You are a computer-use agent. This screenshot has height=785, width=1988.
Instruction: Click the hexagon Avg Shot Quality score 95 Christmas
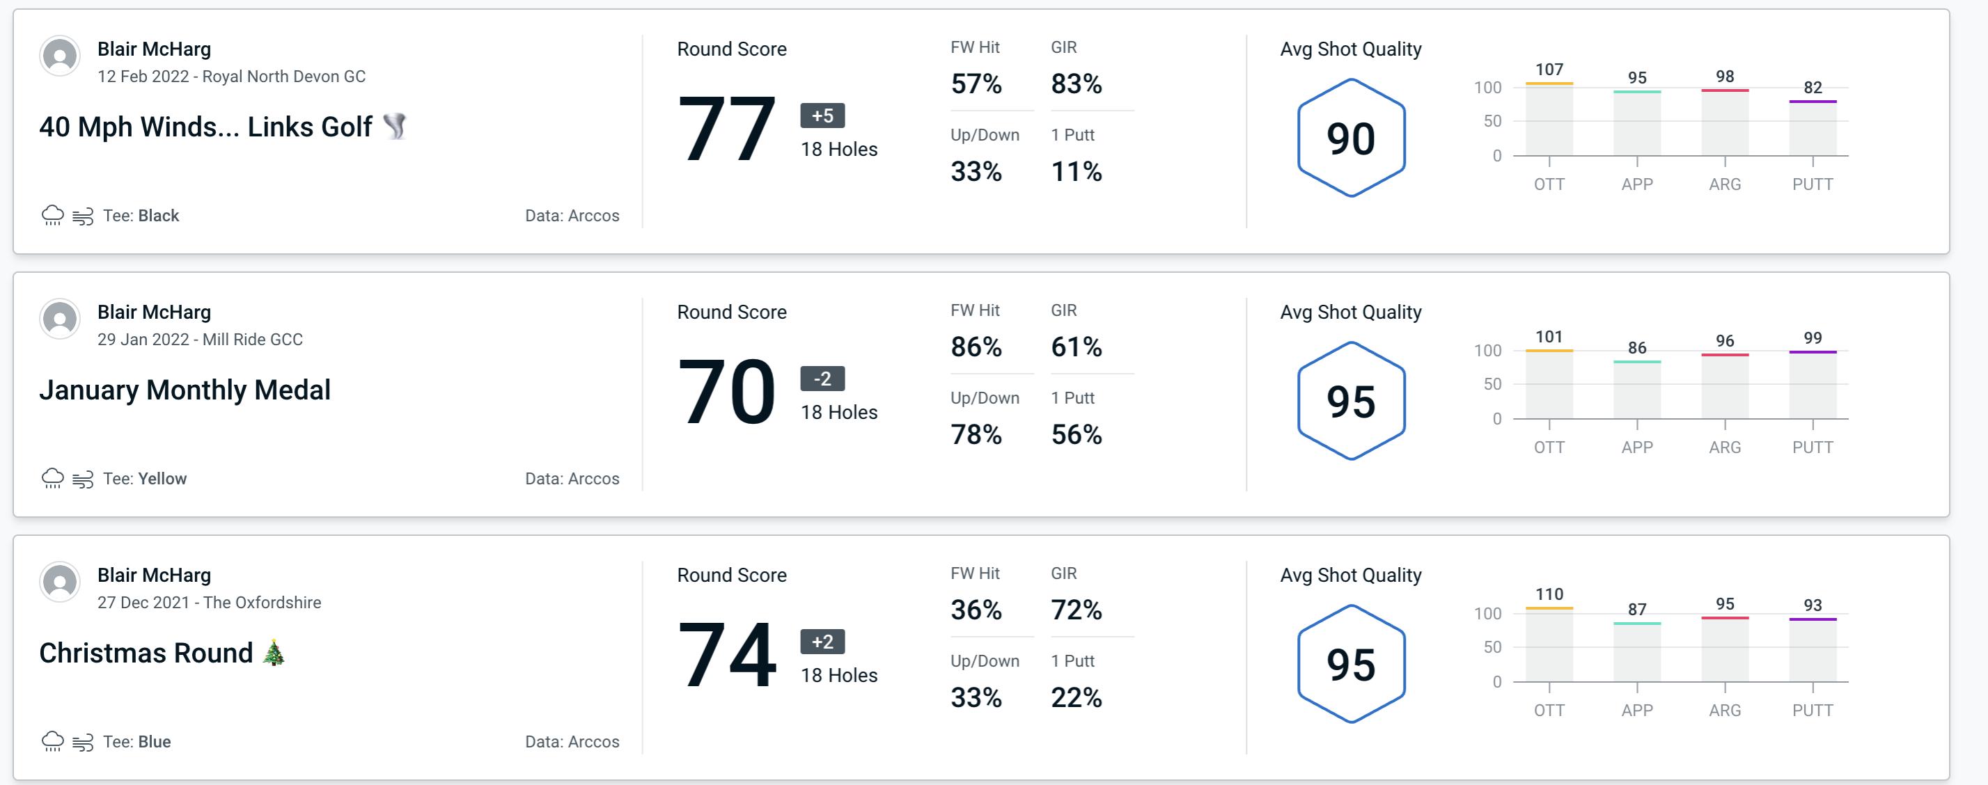1349,661
